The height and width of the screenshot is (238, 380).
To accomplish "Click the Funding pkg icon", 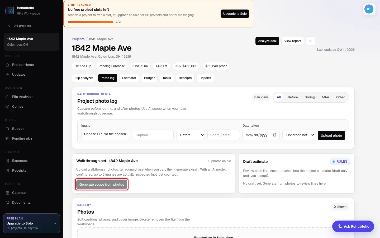I will coord(7,139).
